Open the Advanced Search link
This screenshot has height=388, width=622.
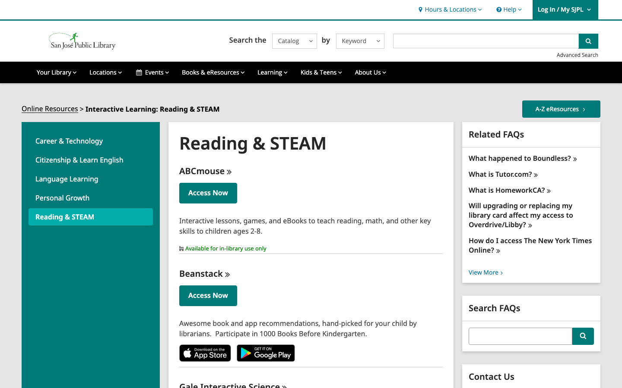pyautogui.click(x=577, y=55)
